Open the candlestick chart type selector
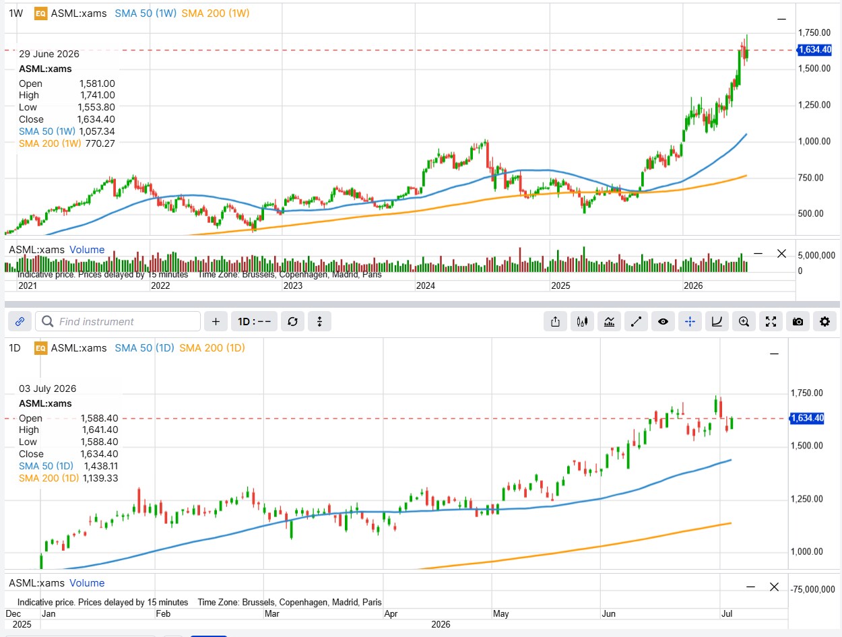This screenshot has width=842, height=637. [x=582, y=322]
